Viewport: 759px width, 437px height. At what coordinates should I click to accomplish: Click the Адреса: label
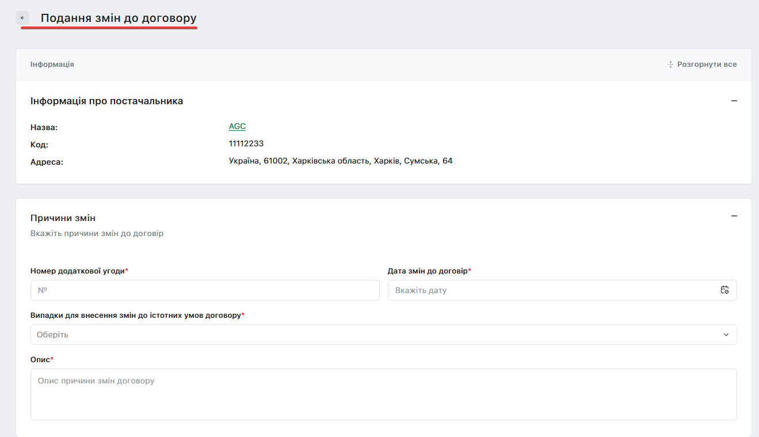click(x=47, y=162)
